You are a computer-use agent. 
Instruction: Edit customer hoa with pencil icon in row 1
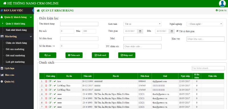point(50,81)
